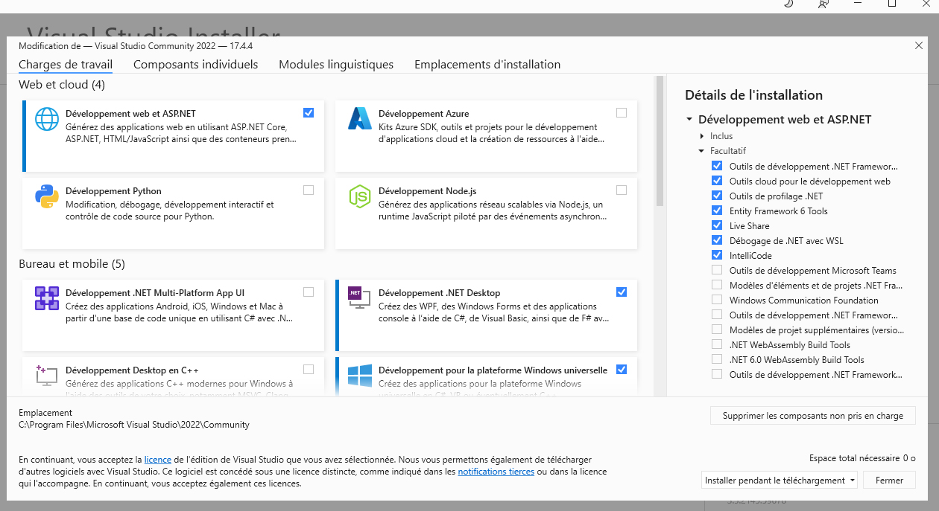Click the Python logo icon
The height and width of the screenshot is (511, 939).
[47, 196]
